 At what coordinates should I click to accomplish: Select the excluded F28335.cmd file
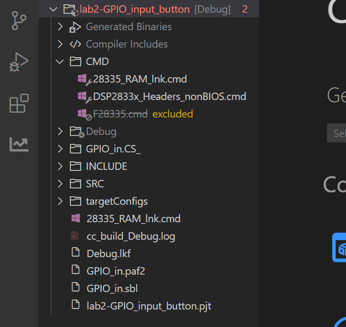(121, 114)
